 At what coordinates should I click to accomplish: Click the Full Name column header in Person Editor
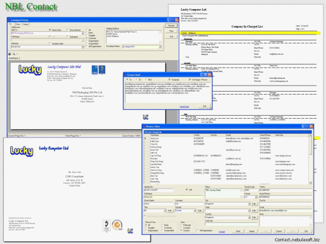coord(171,136)
